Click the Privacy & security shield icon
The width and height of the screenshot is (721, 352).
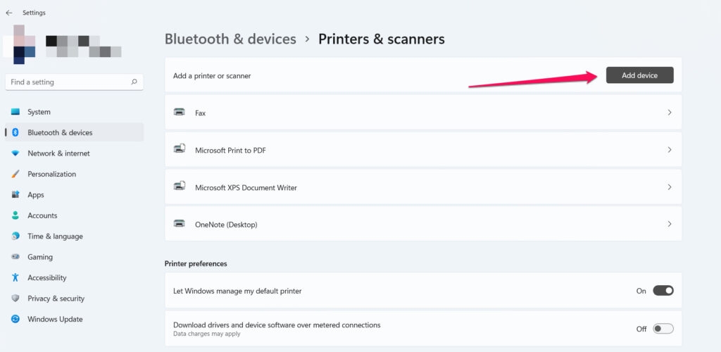[15, 298]
